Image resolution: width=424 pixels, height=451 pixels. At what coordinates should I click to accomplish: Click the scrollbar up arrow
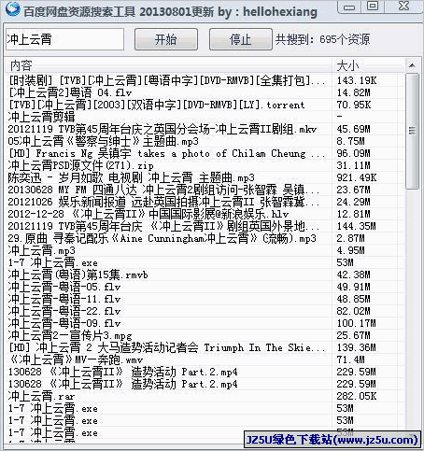tap(412, 65)
